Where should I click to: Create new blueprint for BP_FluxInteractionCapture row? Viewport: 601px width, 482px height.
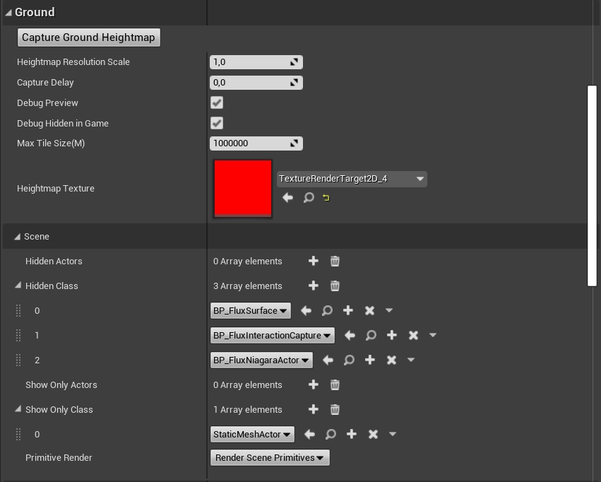(x=392, y=336)
